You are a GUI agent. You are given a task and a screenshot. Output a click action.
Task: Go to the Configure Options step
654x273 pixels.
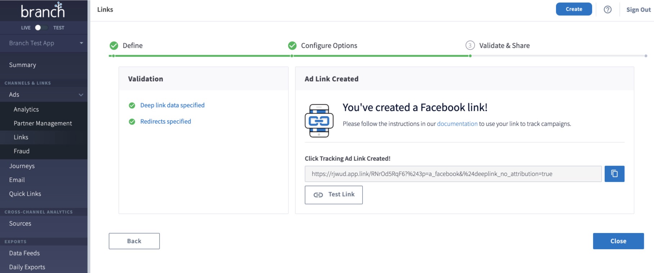pyautogui.click(x=329, y=46)
